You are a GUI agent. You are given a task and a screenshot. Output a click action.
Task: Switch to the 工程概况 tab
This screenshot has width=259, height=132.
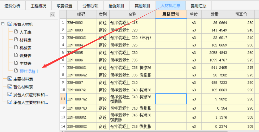pyautogui.click(x=39, y=5)
